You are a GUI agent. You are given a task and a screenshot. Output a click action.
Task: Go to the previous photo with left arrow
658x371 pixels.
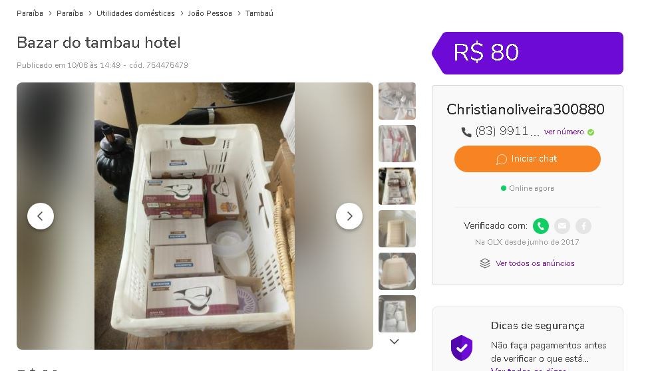[x=41, y=216]
